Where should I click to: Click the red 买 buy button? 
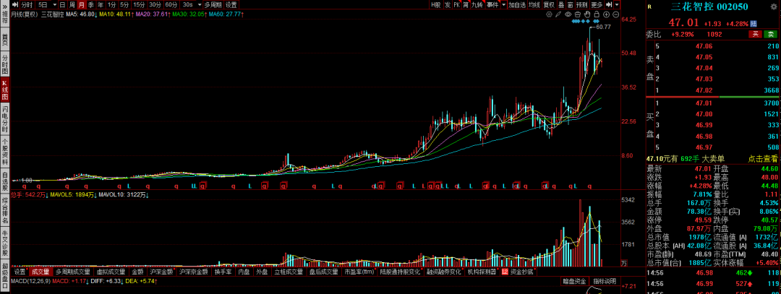coord(756,35)
